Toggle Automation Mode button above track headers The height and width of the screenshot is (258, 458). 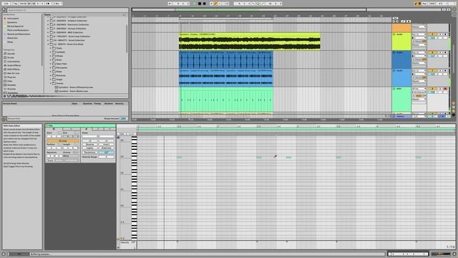[404, 21]
